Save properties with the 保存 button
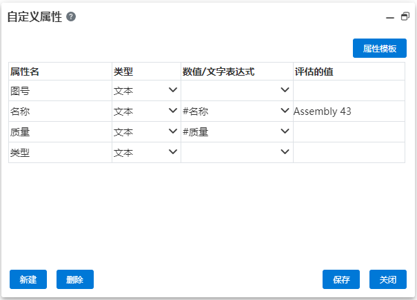Image resolution: width=417 pixels, height=300 pixels. 341,279
